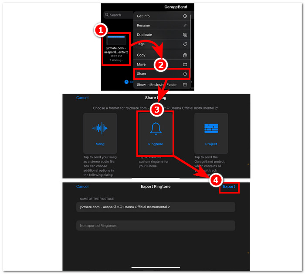Choose Duplicate from context menu
This screenshot has height=274, width=305.
pyautogui.click(x=162, y=35)
